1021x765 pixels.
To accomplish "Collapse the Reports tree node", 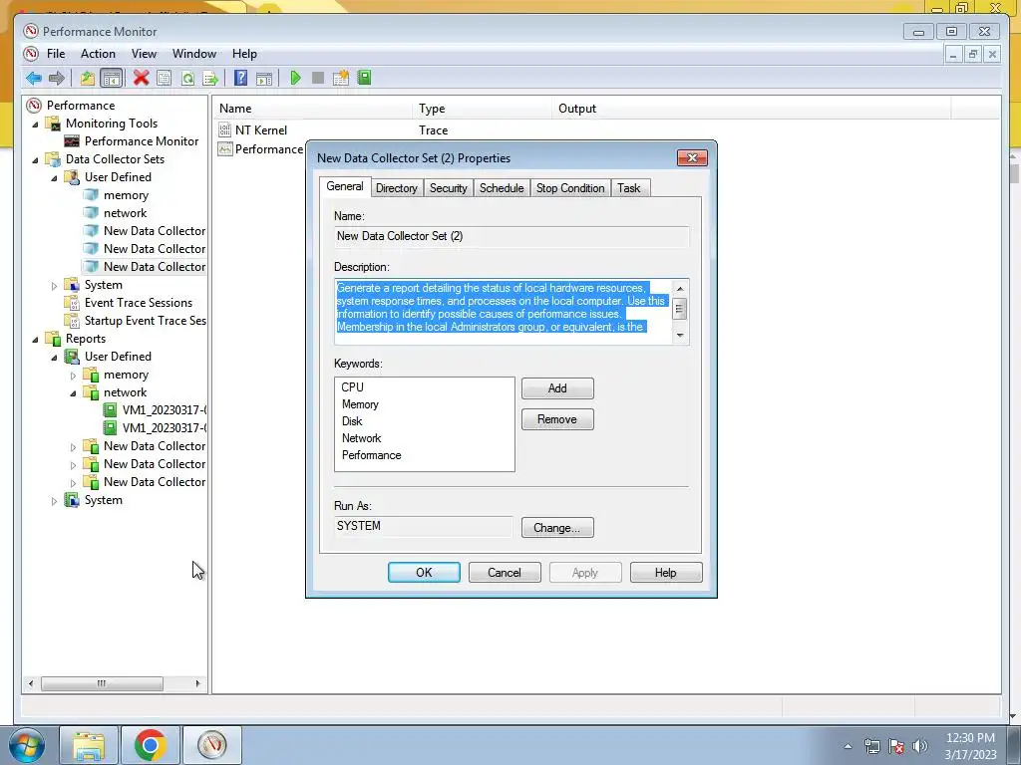I will coord(35,340).
